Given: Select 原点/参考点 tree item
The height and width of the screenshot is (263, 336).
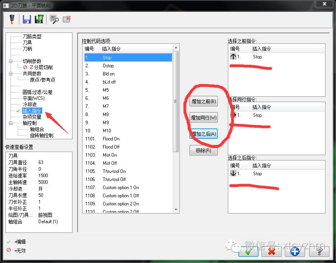Looking at the screenshot, I should pyautogui.click(x=42, y=80).
